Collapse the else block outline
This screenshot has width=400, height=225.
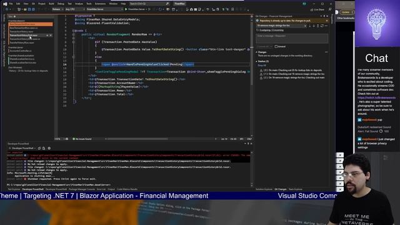click(x=74, y=57)
